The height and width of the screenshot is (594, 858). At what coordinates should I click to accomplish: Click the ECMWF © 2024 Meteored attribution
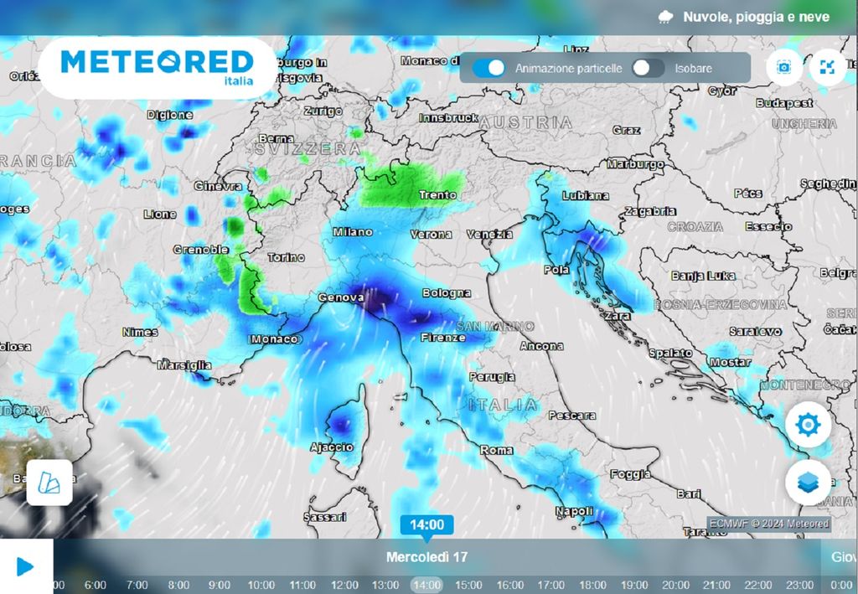(x=768, y=524)
